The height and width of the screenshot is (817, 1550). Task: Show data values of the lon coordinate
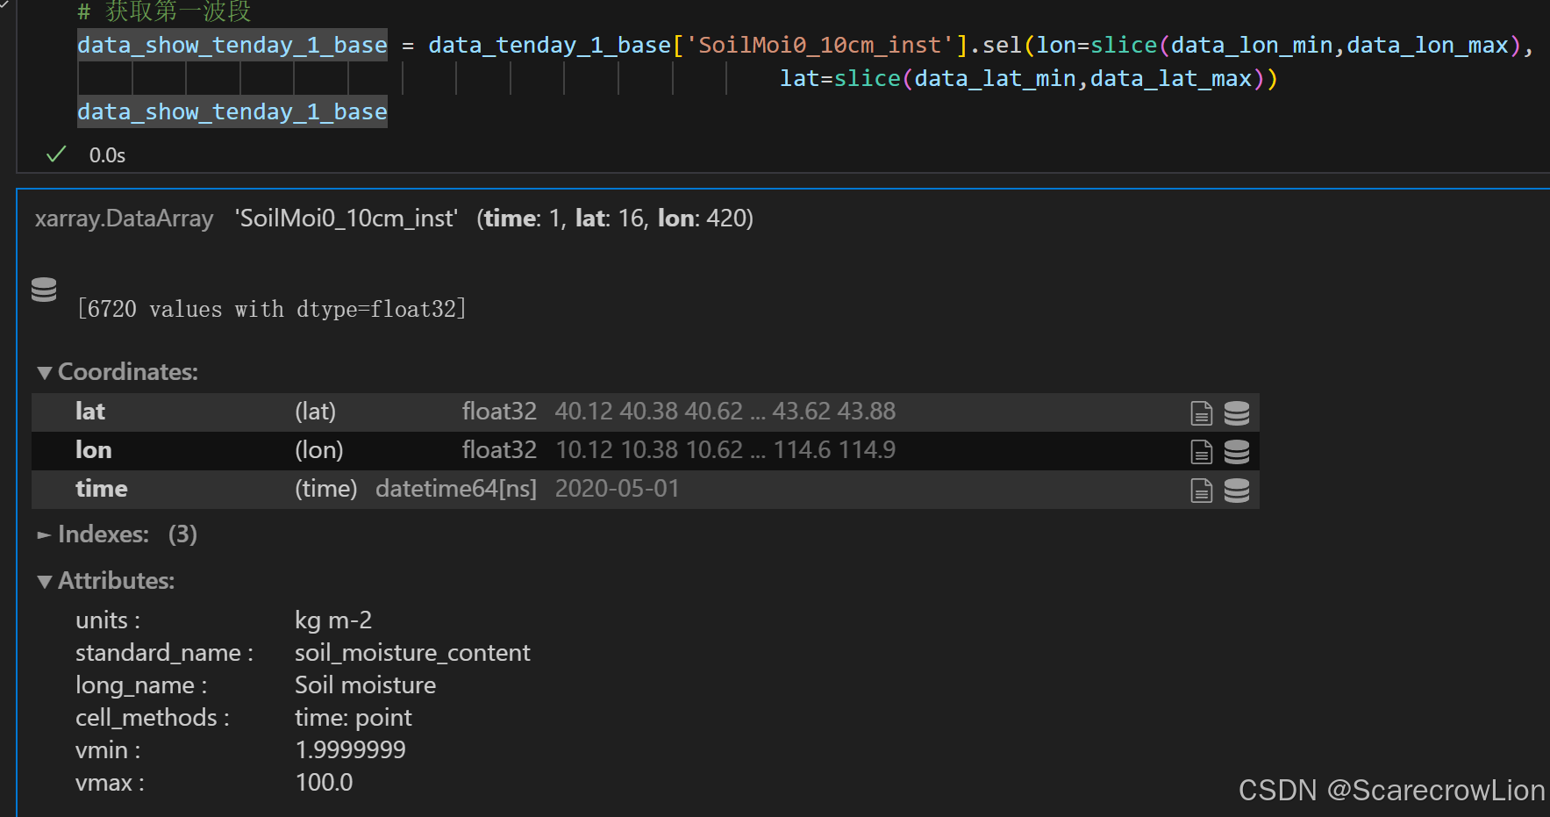pyautogui.click(x=1237, y=451)
